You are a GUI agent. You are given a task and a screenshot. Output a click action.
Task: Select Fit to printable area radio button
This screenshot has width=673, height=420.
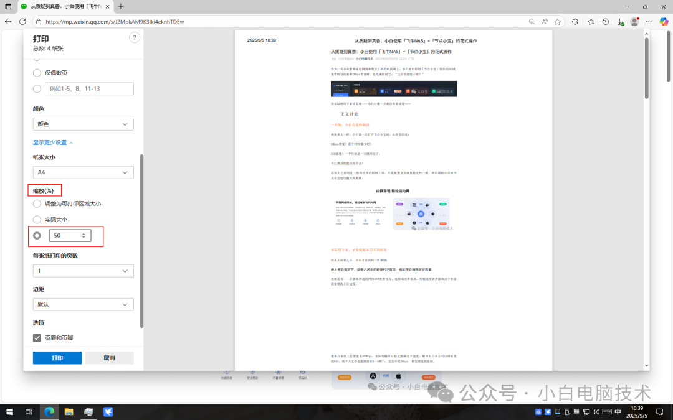37,203
